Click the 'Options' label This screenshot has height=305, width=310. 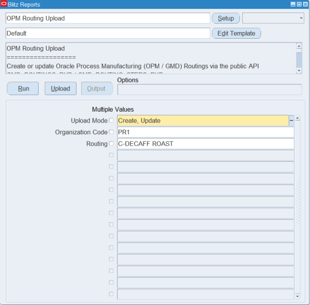tap(128, 80)
